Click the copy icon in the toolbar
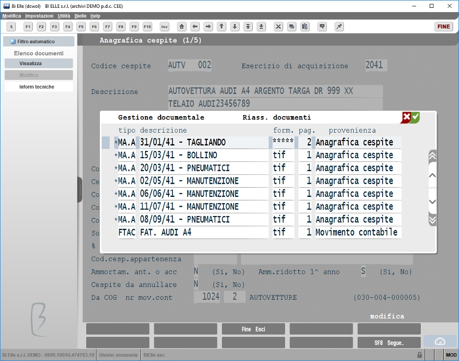459x361 pixels. click(x=291, y=26)
